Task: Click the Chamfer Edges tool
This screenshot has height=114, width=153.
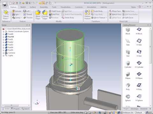Action: 45,15
